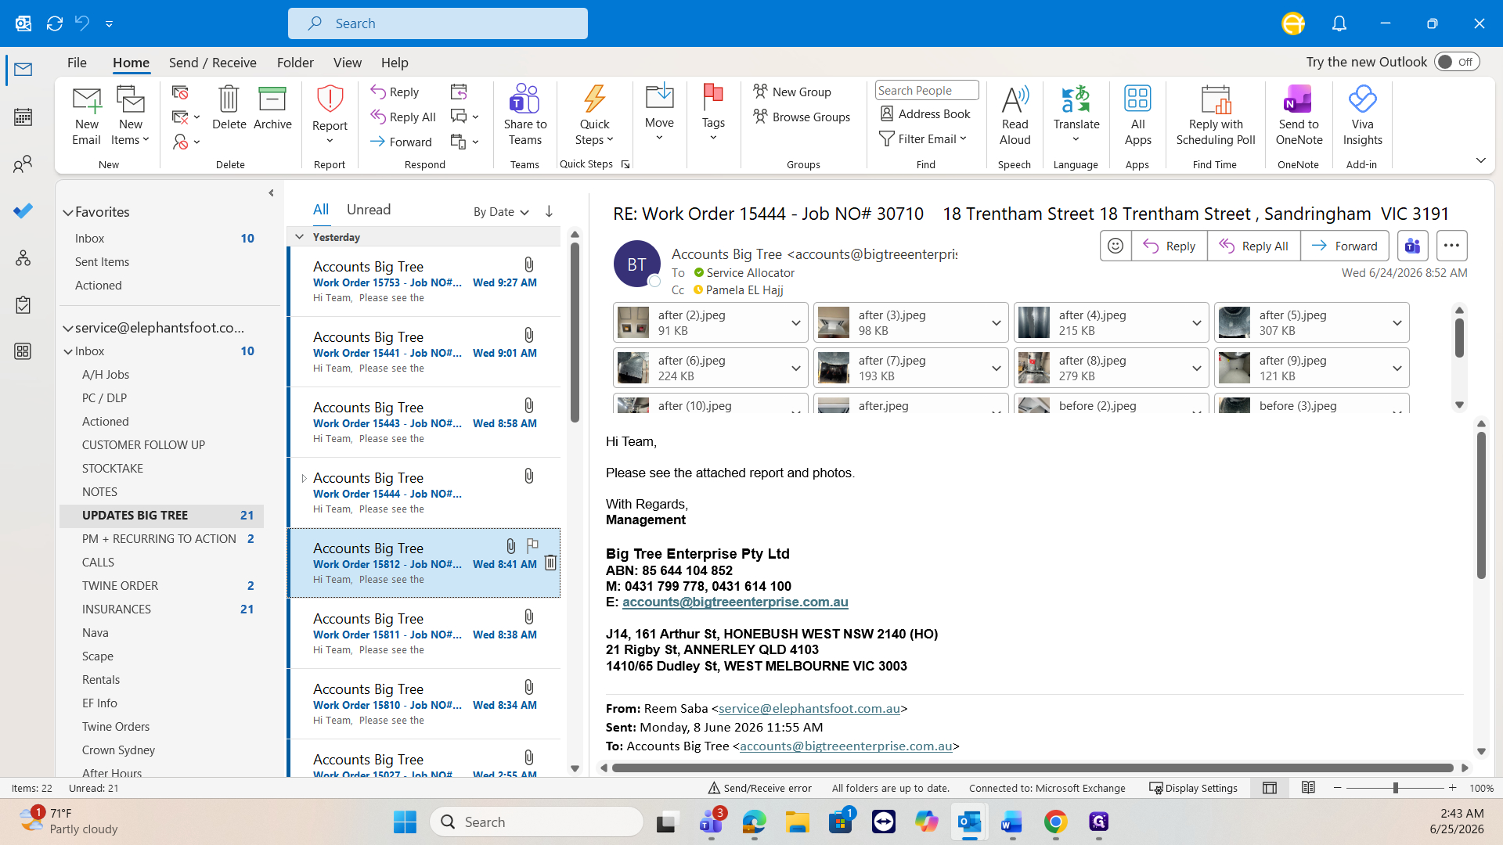Click Forward in the reading pane

1344,246
